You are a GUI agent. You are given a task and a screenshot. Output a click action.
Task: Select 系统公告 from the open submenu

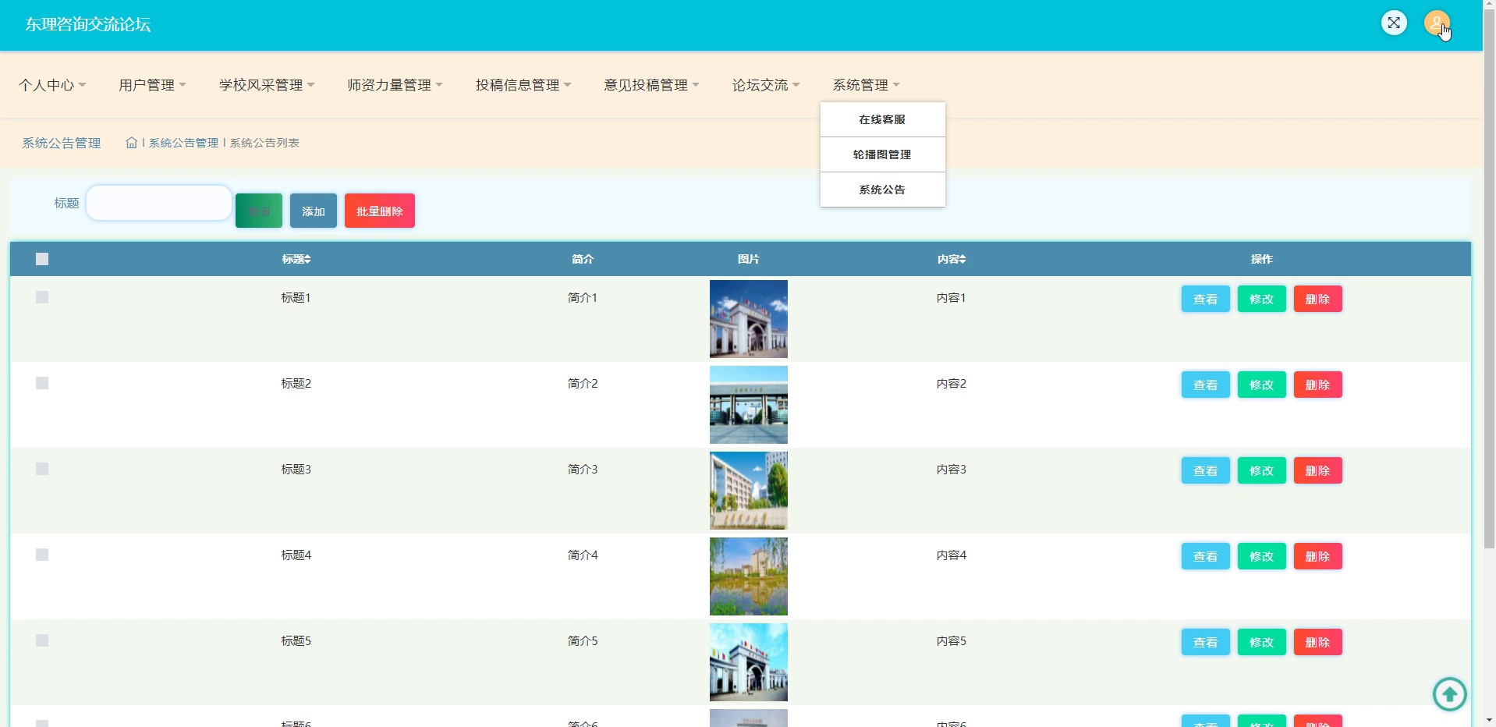(882, 190)
